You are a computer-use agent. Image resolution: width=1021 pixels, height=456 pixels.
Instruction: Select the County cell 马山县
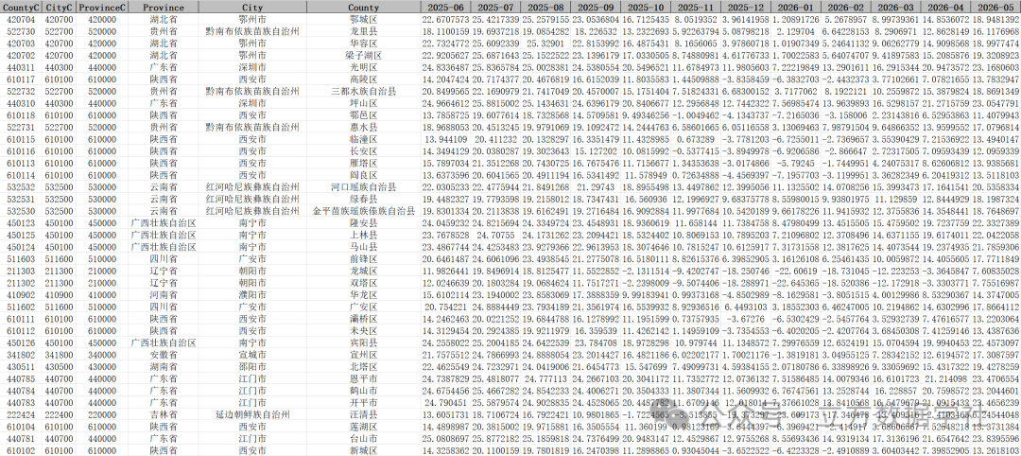pos(363,247)
